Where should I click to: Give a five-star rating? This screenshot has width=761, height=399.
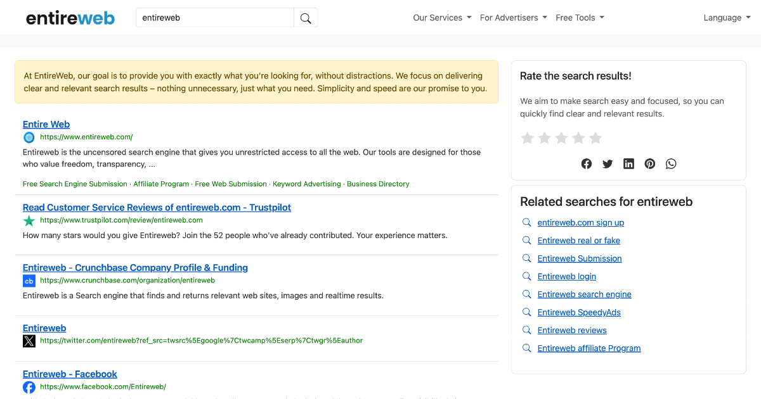[x=595, y=137]
